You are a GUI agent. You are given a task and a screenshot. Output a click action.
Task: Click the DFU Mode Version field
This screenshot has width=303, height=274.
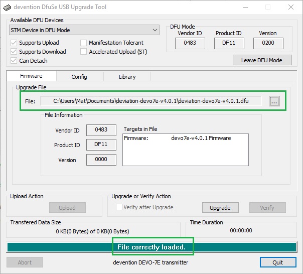point(268,44)
